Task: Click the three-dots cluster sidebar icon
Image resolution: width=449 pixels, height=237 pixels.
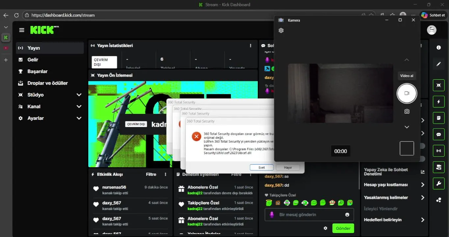Action: point(438,200)
